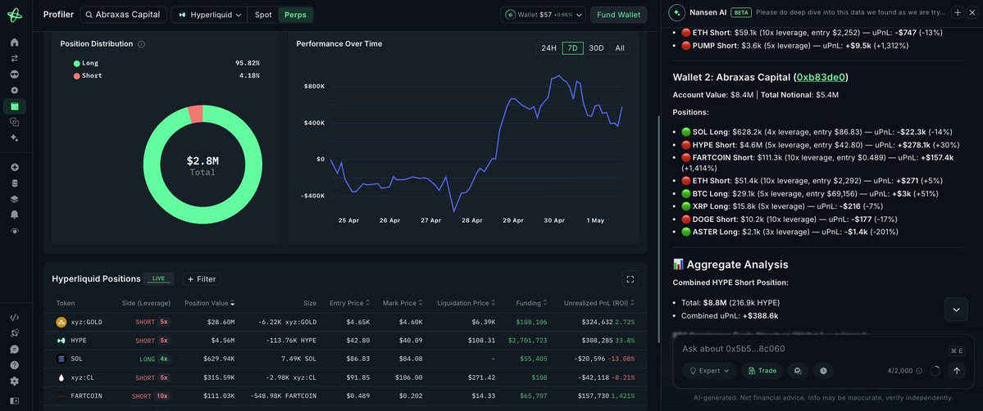
Task: Sort by Position Value column
Action: [x=209, y=303]
